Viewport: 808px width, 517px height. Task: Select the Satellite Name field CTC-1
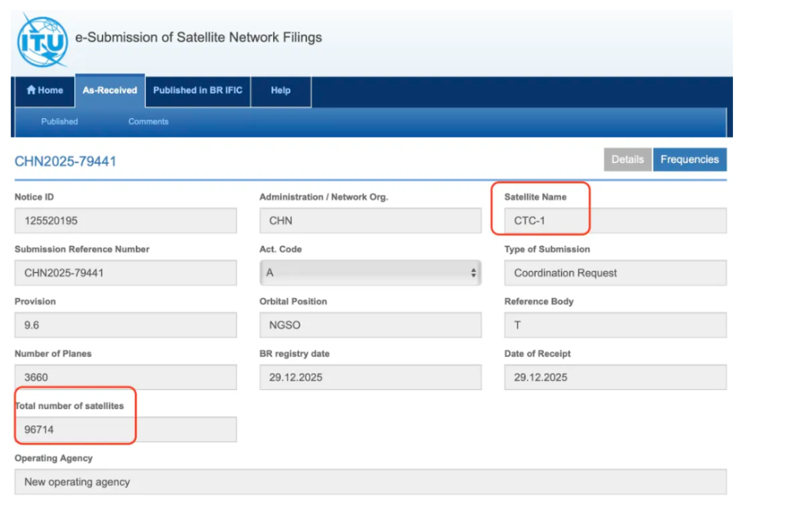coord(615,221)
